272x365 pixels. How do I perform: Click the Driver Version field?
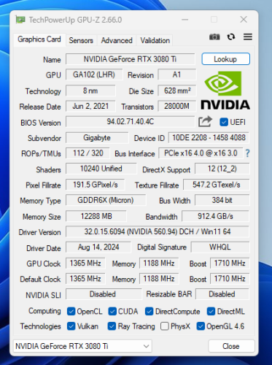158,231
